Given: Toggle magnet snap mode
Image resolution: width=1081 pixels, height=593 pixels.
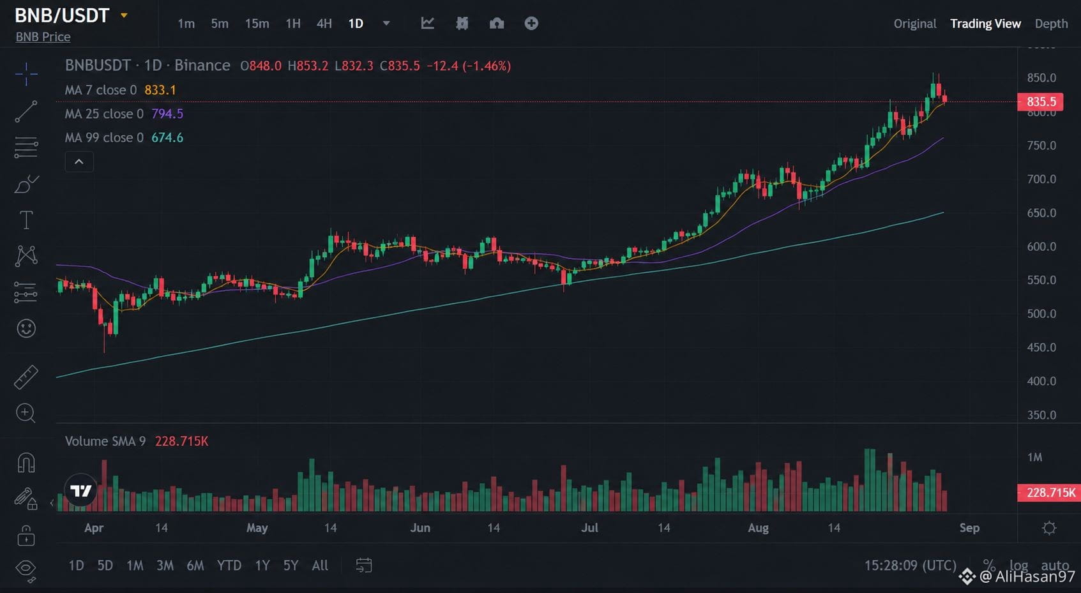Looking at the screenshot, I should (x=26, y=462).
